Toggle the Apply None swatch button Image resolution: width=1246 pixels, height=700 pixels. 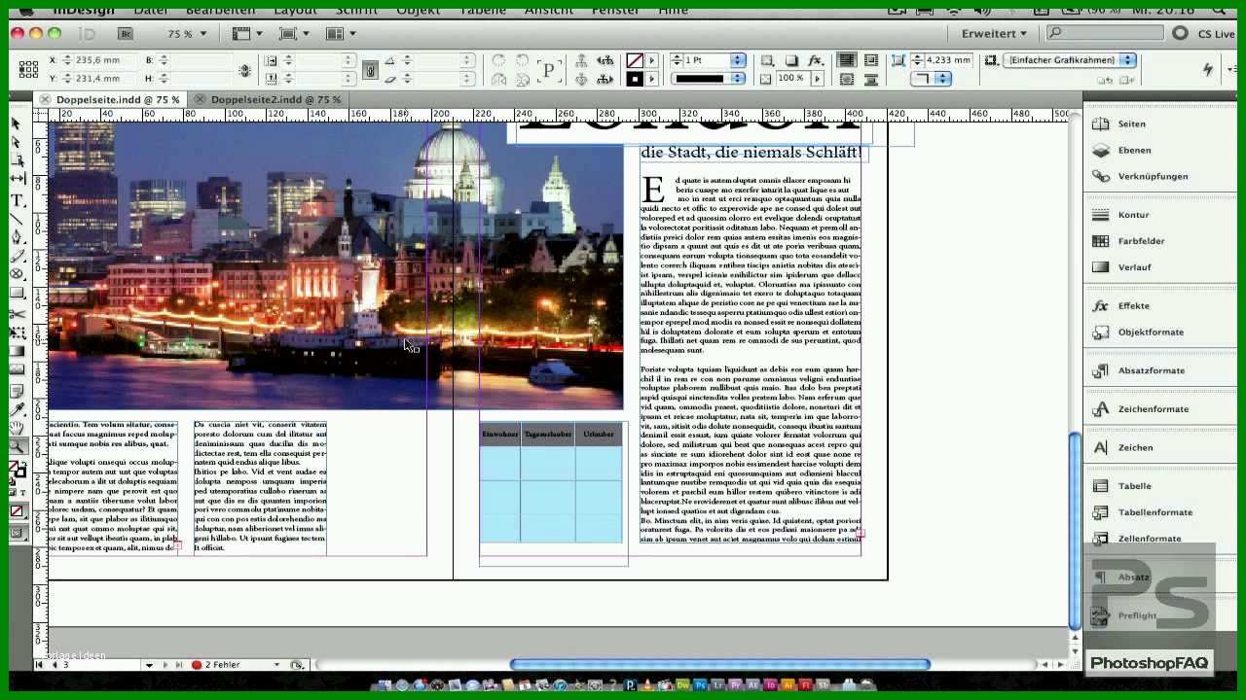pyautogui.click(x=18, y=511)
